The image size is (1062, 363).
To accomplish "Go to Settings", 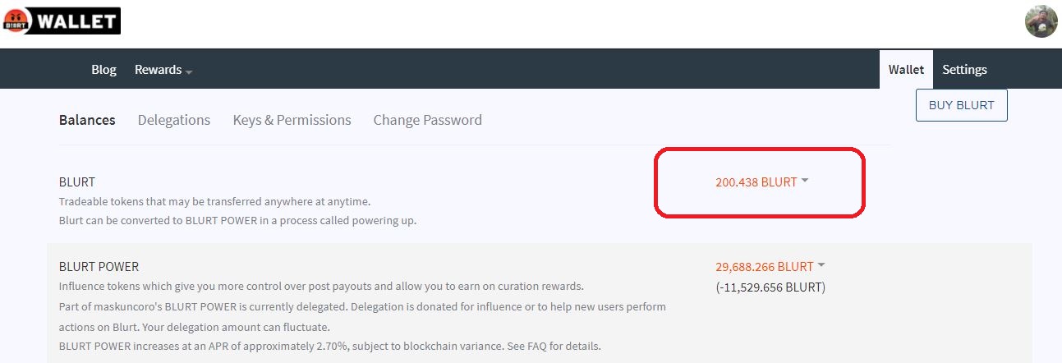I will tap(964, 70).
